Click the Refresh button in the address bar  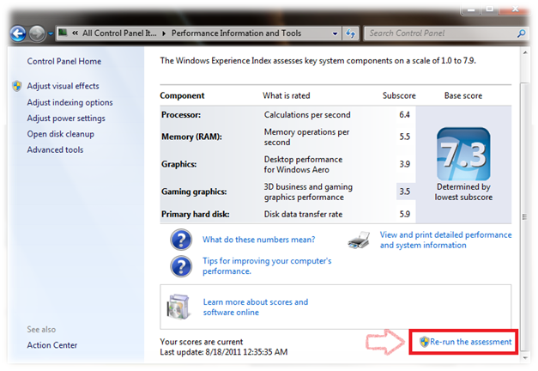tap(350, 33)
